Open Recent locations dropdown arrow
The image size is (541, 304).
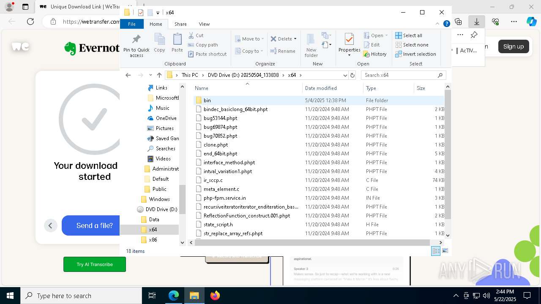150,75
